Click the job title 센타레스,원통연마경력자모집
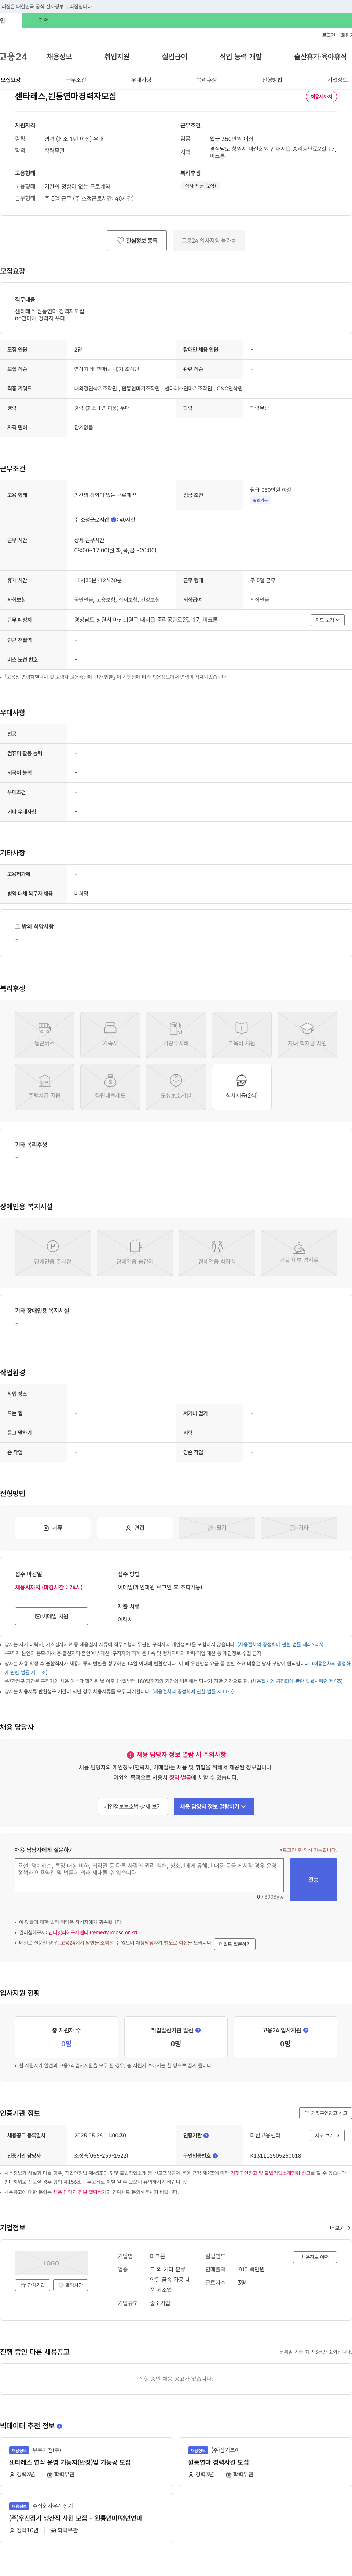Screen dimensions: 352x2576 point(65,96)
